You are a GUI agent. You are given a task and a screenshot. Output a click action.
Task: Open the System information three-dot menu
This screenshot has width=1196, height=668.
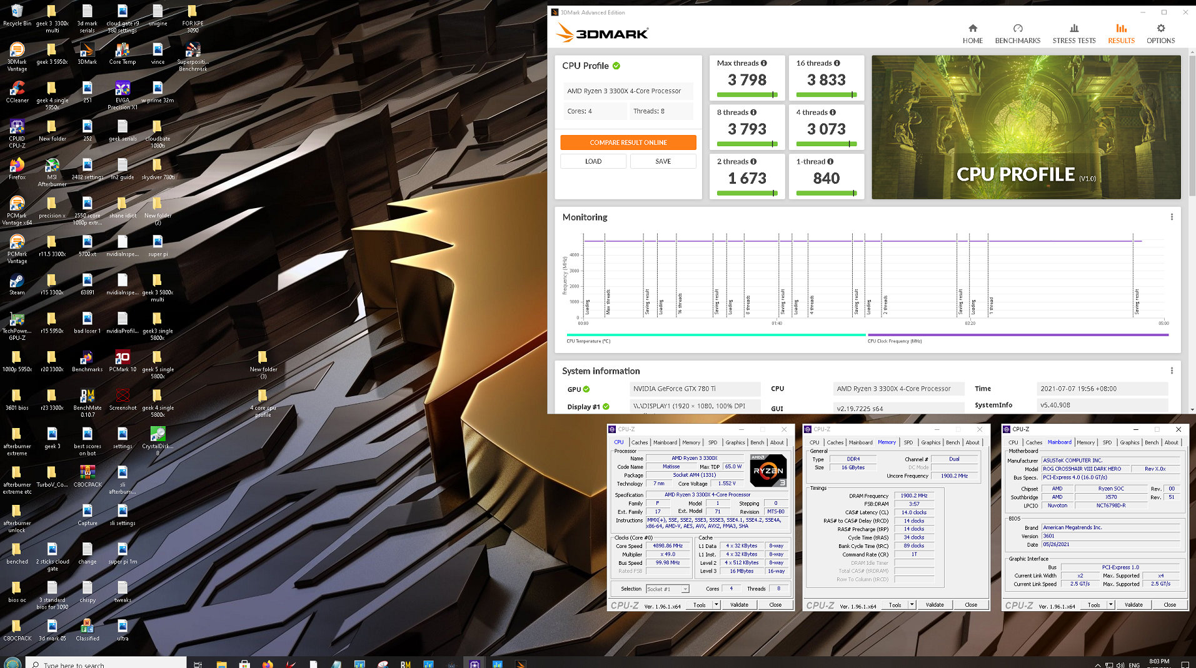[x=1172, y=371]
